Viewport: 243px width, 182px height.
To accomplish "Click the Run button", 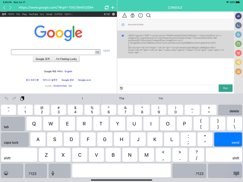I will (x=226, y=88).
